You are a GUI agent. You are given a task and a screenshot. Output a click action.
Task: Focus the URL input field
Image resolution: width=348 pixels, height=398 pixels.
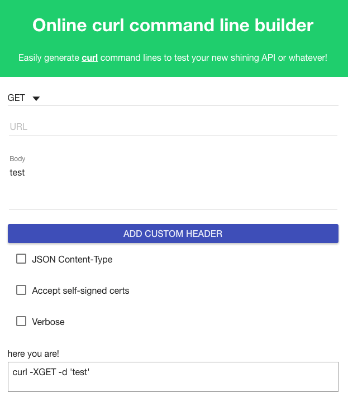coord(173,127)
